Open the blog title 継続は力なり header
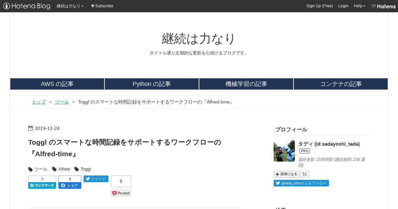This screenshot has width=398, height=209. 199,38
